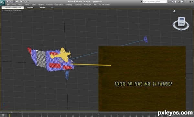The height and width of the screenshot is (117, 194).
Task: Open the Animation menu
Action: [x=49, y=5]
